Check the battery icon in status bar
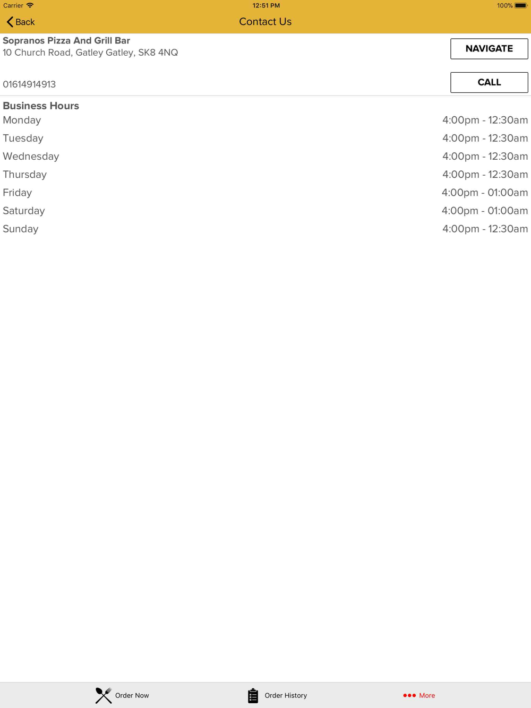This screenshot has width=531, height=708. pyautogui.click(x=521, y=5)
